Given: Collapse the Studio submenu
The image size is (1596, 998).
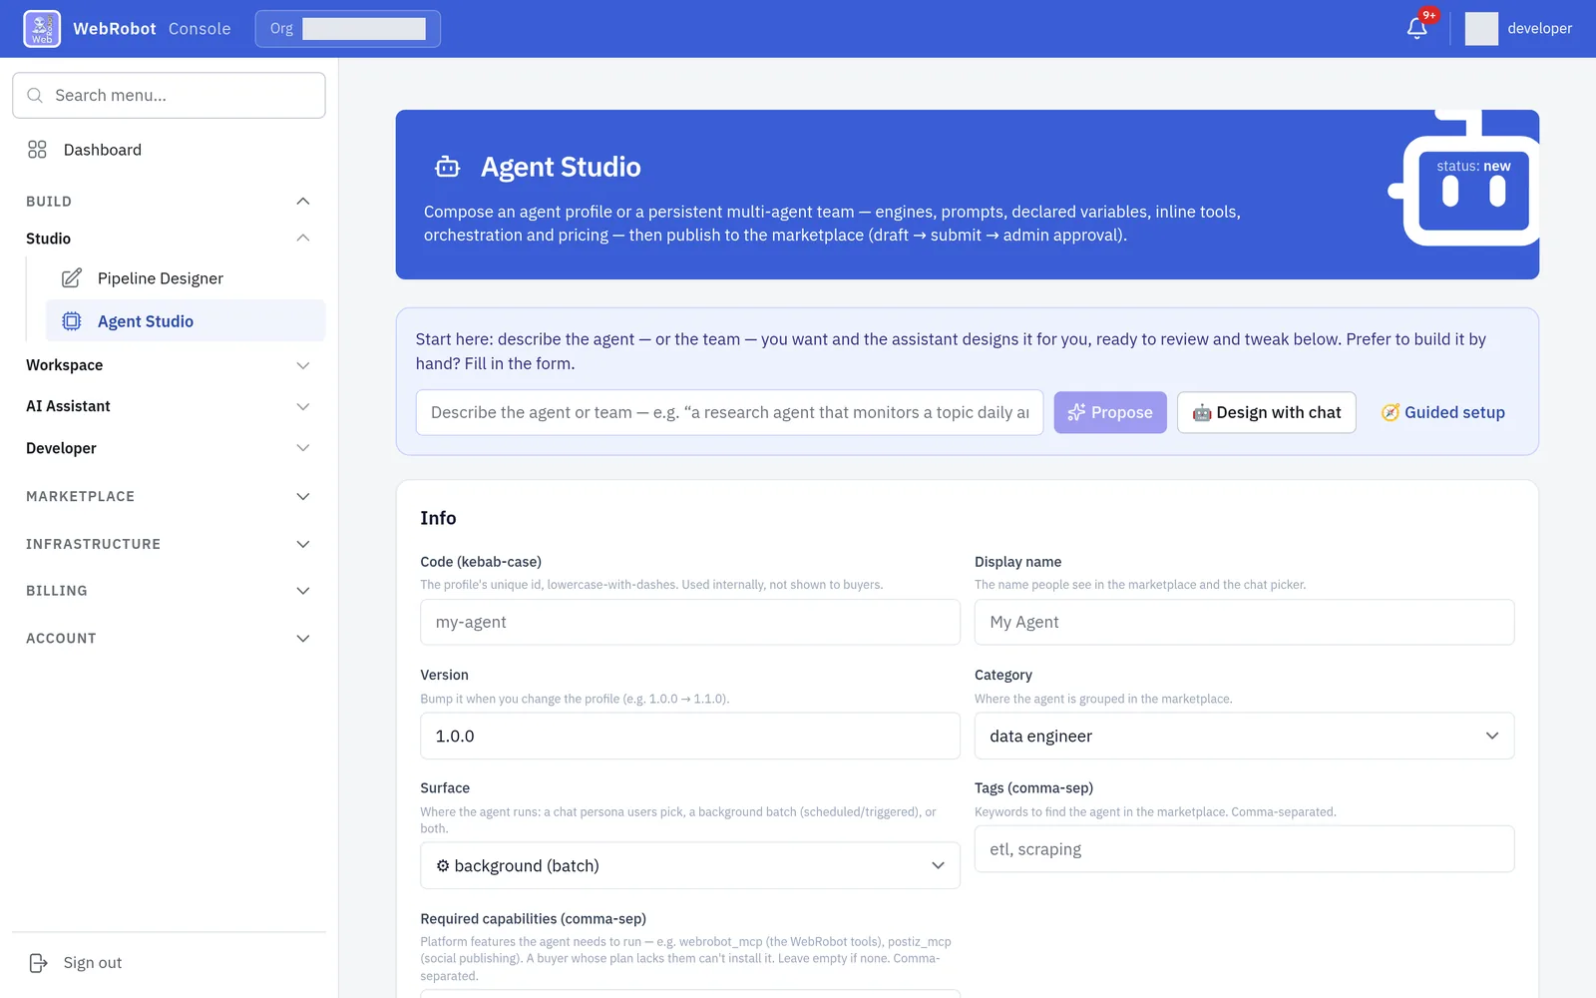Looking at the screenshot, I should click(303, 238).
